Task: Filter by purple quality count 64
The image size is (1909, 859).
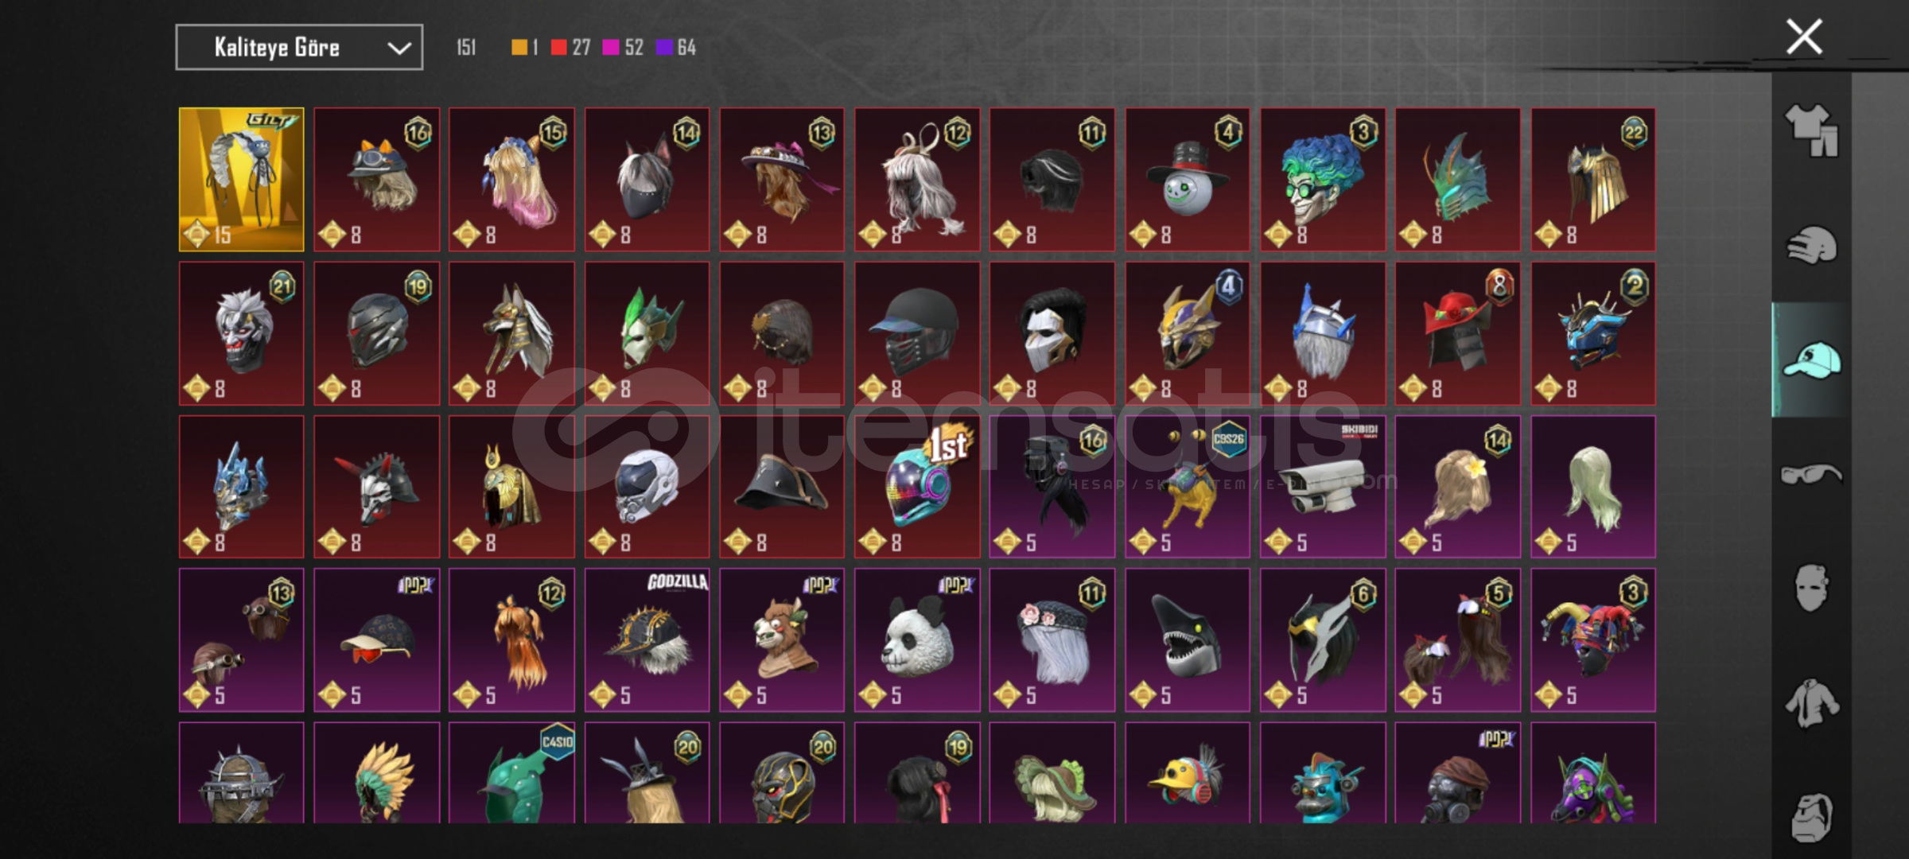Action: 676,48
